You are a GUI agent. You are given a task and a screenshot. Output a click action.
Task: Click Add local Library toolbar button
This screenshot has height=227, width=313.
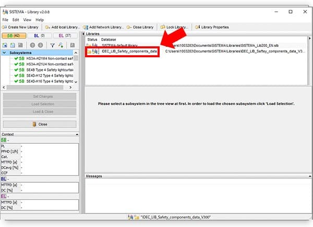62,27
